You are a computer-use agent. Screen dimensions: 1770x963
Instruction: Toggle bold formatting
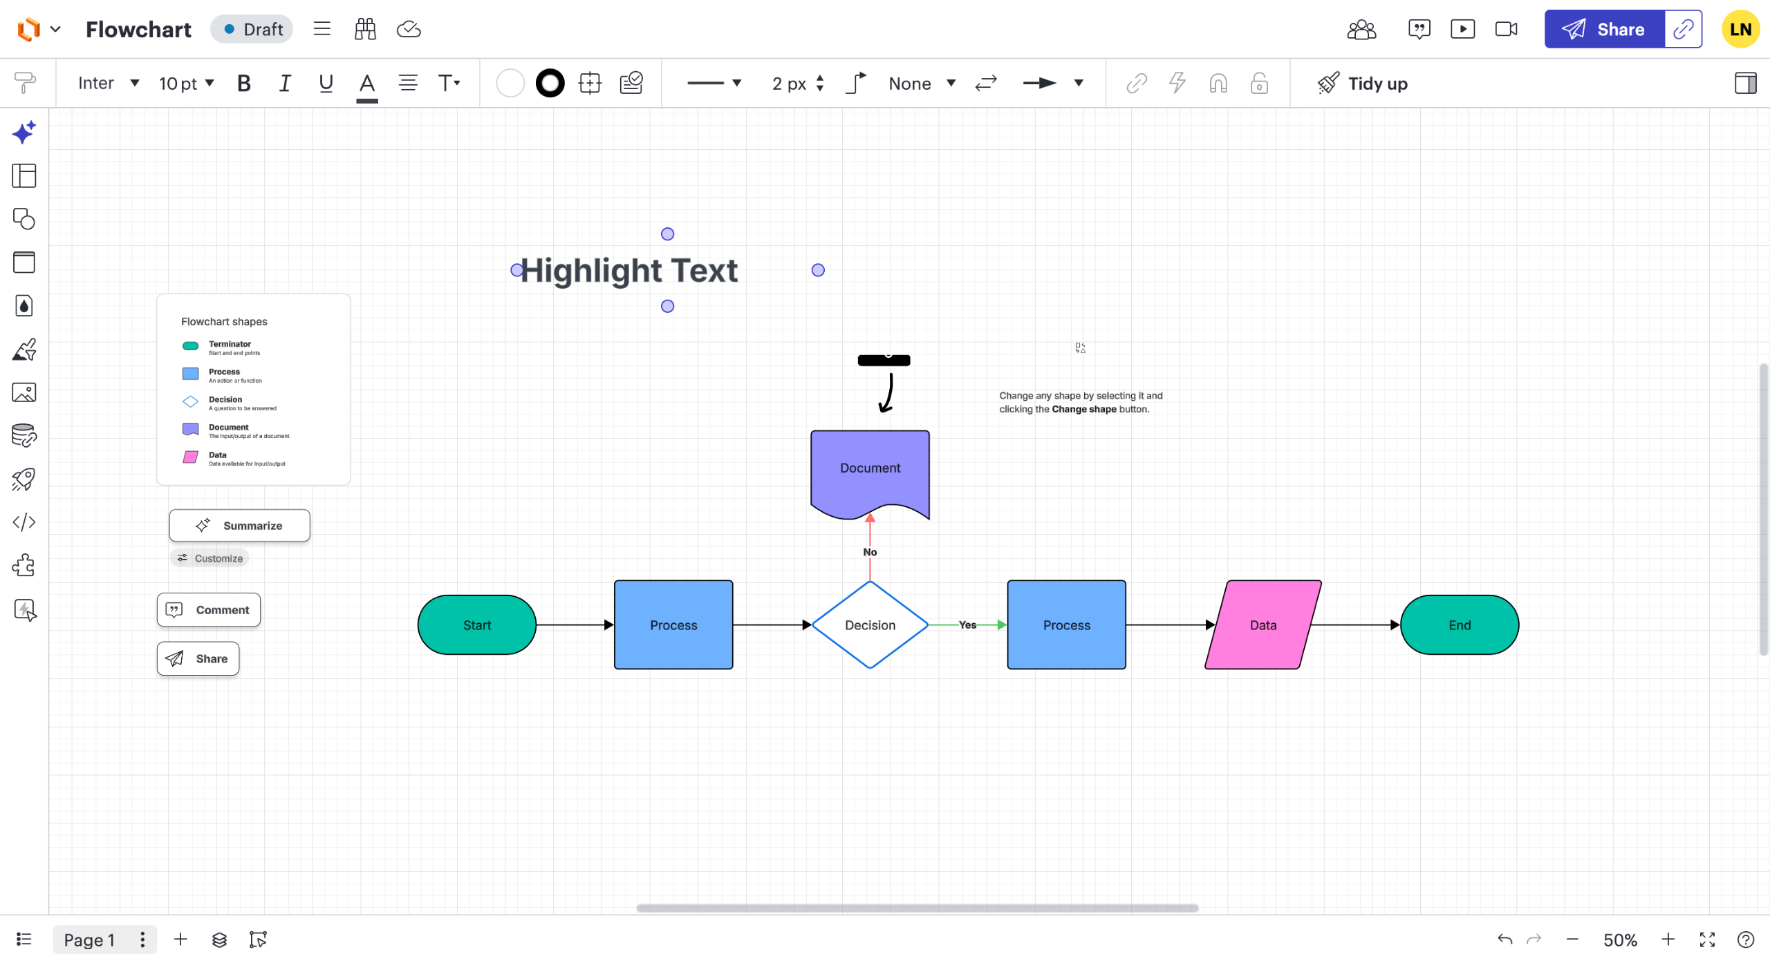pyautogui.click(x=243, y=84)
